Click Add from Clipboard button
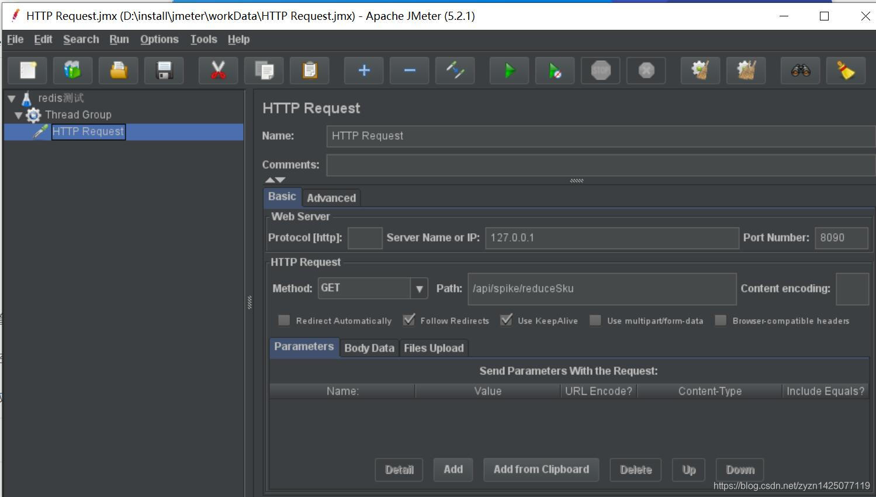 (541, 470)
